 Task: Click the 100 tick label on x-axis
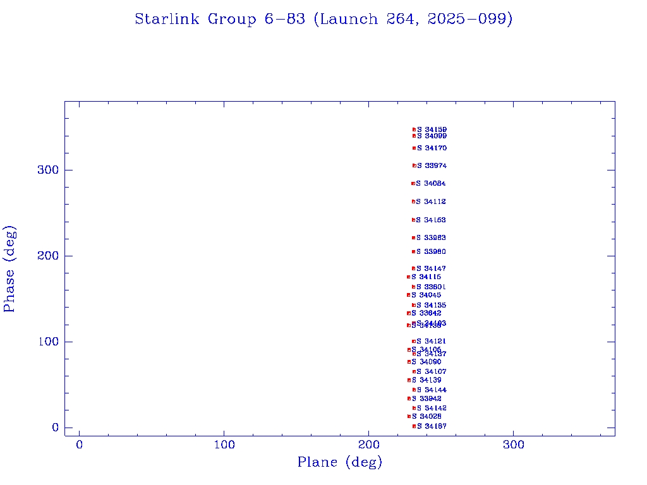coord(224,445)
